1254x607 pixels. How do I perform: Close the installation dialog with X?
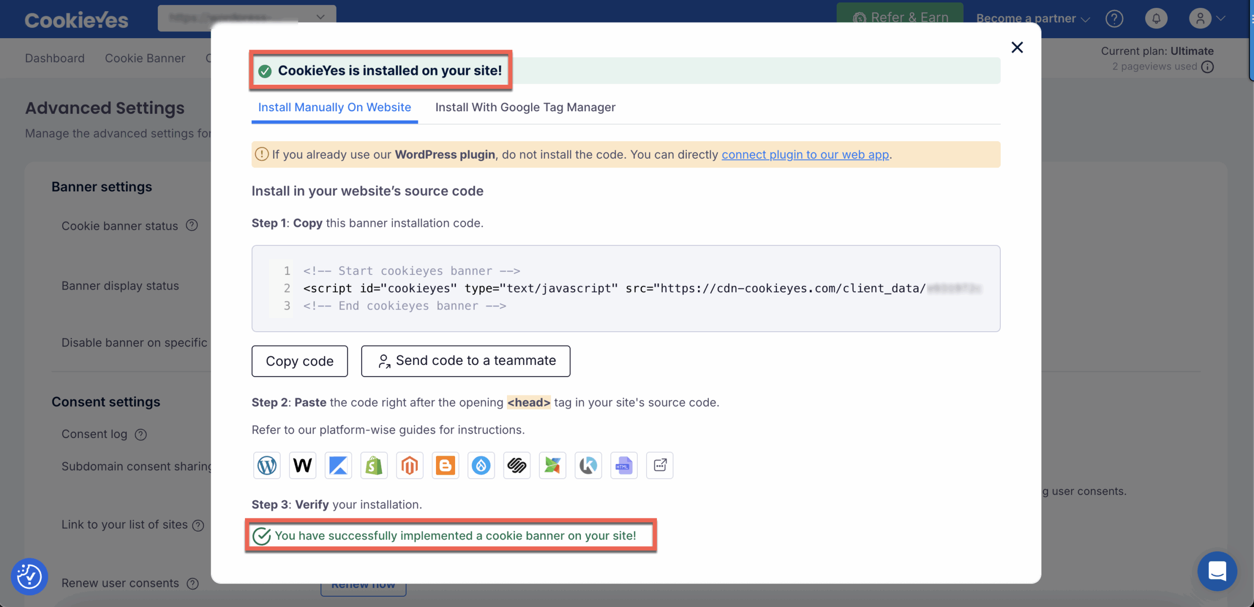[x=1017, y=48]
